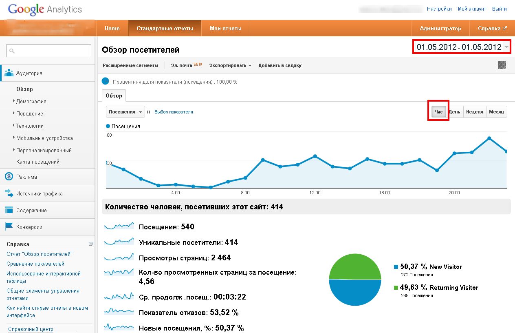Click the Добавить в сводку button

click(x=279, y=65)
